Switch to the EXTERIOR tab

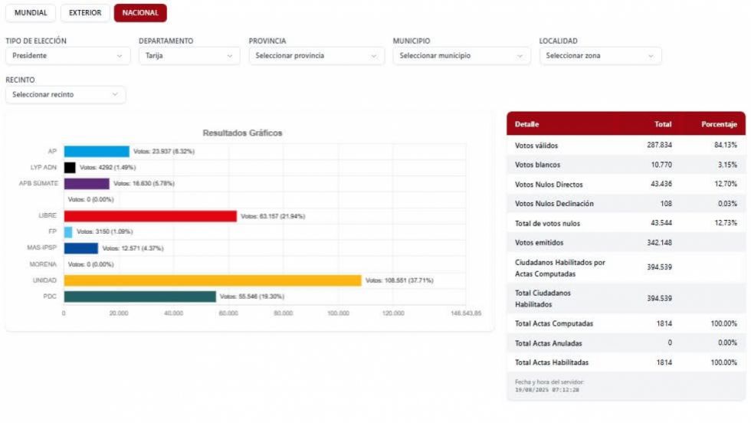pos(85,13)
